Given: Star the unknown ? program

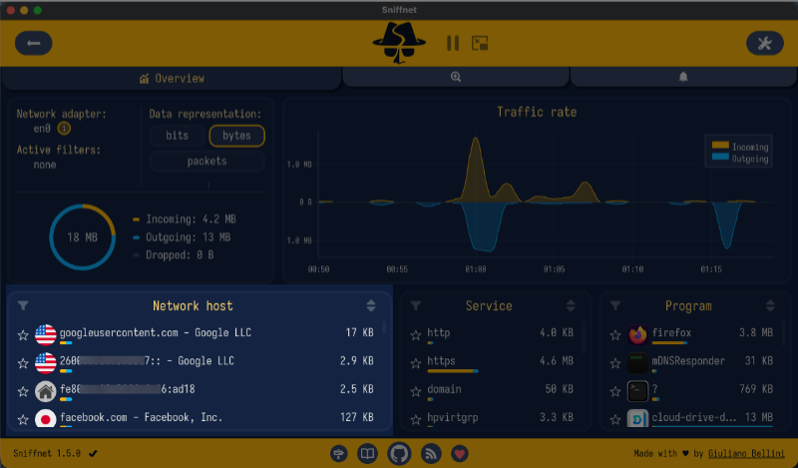Looking at the screenshot, I should click(x=615, y=391).
